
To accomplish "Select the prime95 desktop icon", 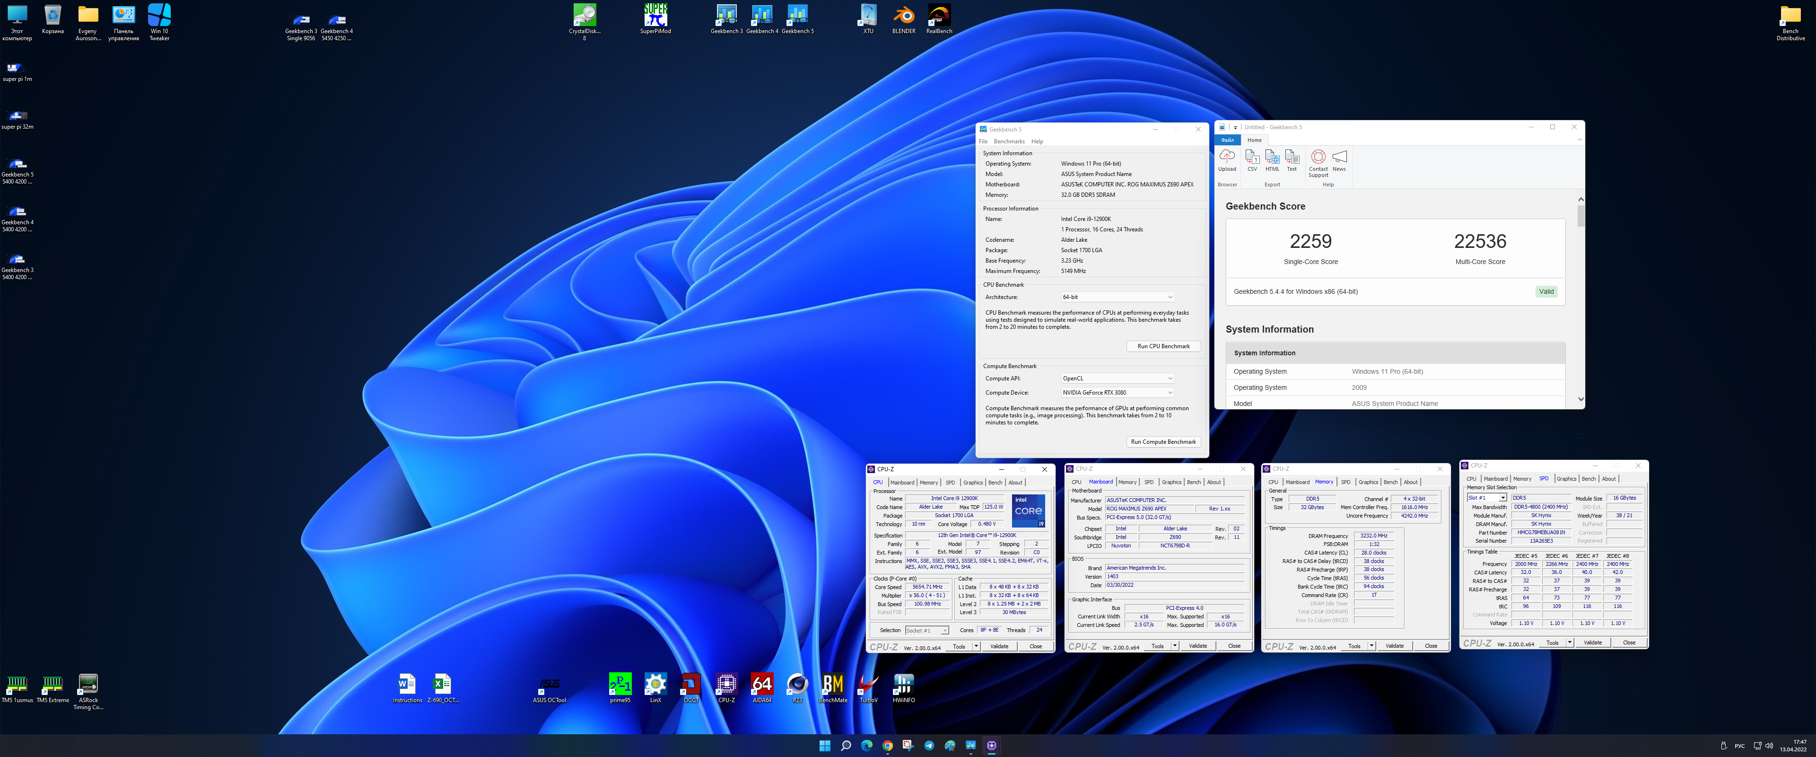I will pyautogui.click(x=620, y=688).
